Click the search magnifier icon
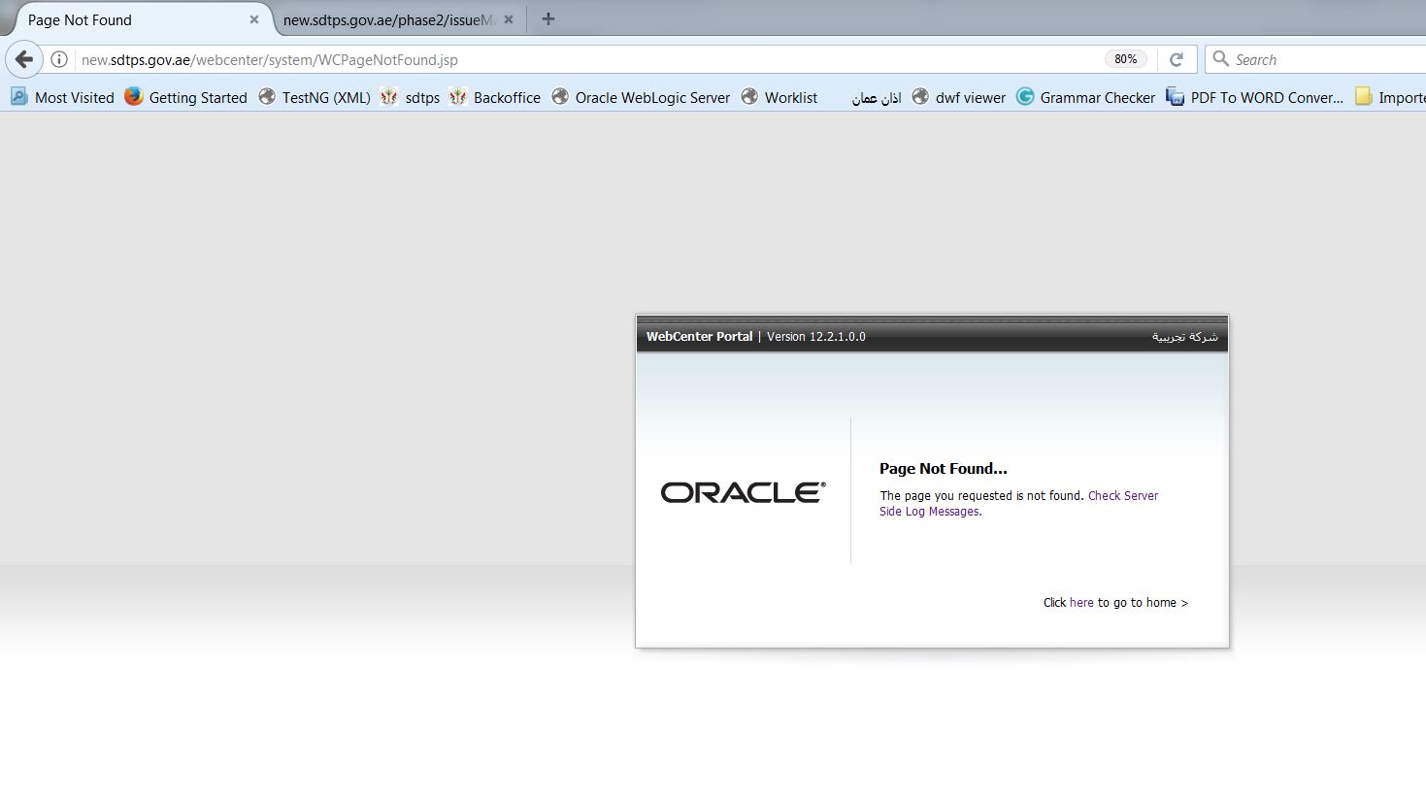The width and height of the screenshot is (1426, 800). click(x=1221, y=59)
